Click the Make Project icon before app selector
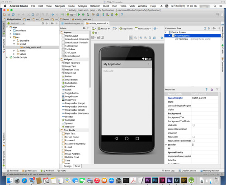The width and height of the screenshot is (226, 185). point(63,14)
